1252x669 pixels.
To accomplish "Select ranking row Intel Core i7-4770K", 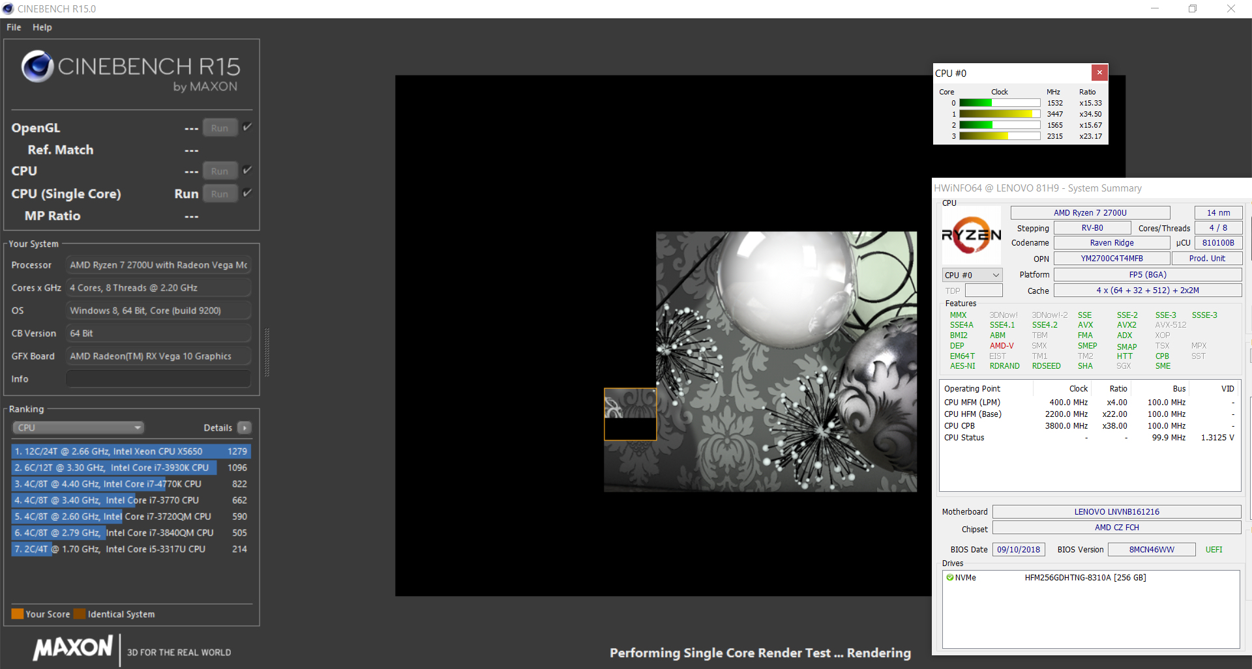I will click(x=131, y=483).
